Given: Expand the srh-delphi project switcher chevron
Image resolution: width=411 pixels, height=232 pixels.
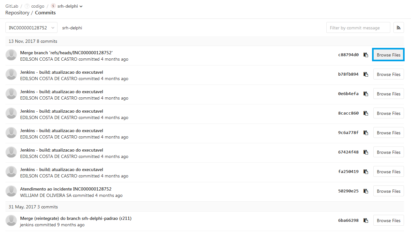Looking at the screenshot, I should [81, 6].
